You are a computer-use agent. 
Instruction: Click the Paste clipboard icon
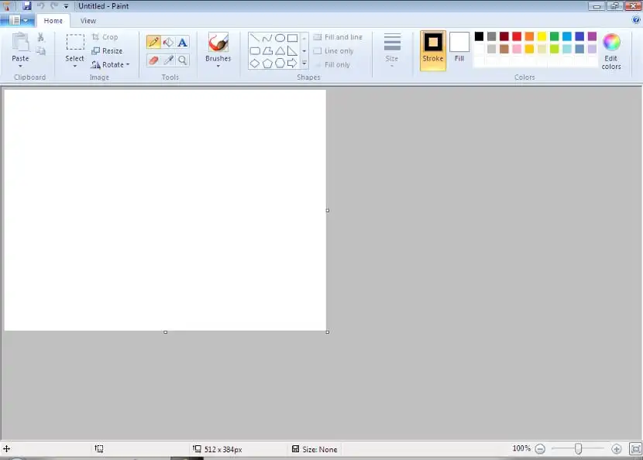pyautogui.click(x=20, y=43)
